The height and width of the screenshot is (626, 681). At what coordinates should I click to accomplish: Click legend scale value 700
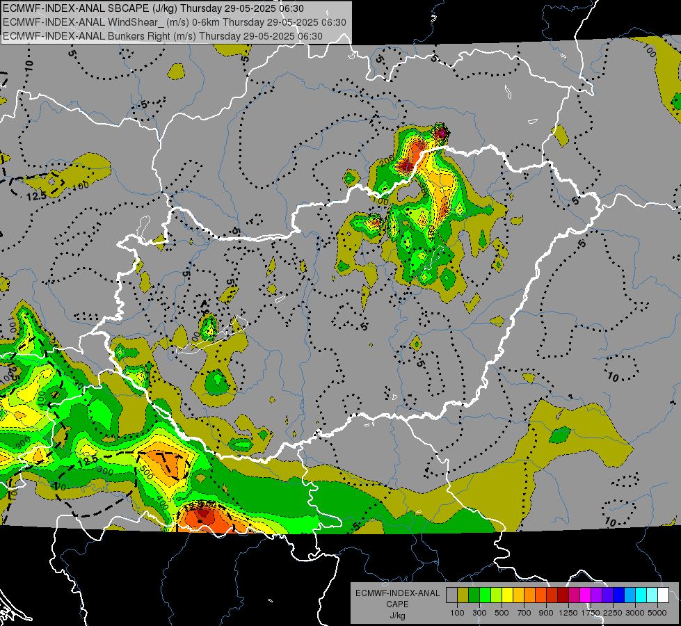tap(524, 613)
